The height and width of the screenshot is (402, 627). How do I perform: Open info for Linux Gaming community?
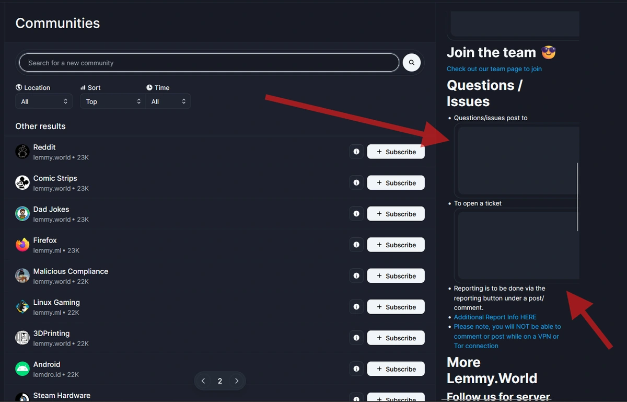(356, 307)
